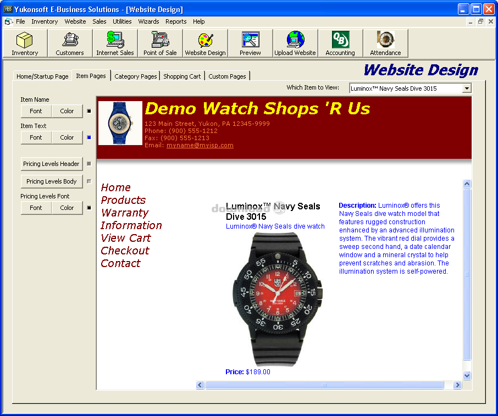
Task: Click the Item Text blue color swatch
Action: point(89,137)
